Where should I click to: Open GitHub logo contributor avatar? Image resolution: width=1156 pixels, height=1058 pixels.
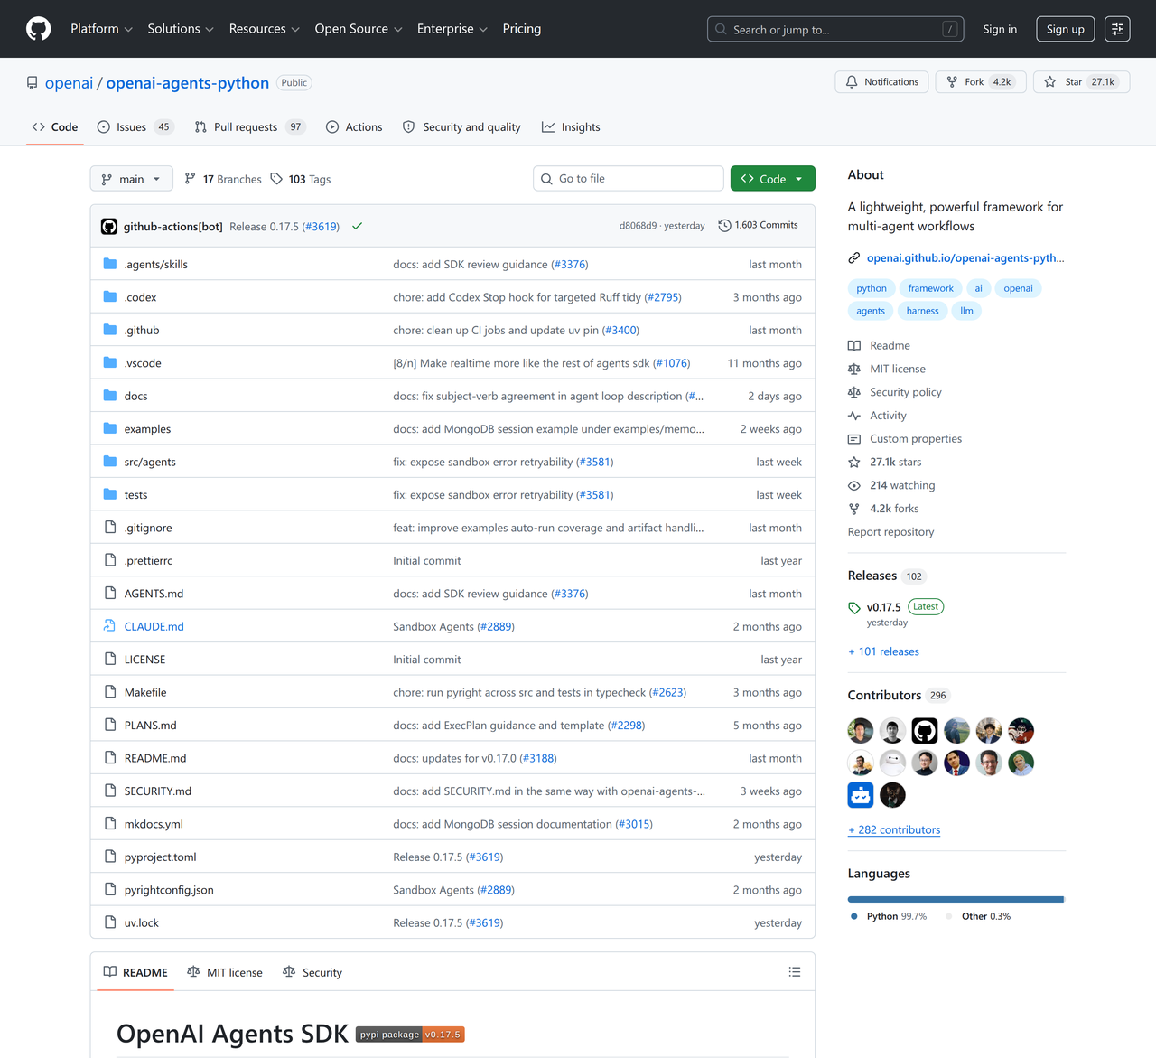tap(925, 730)
